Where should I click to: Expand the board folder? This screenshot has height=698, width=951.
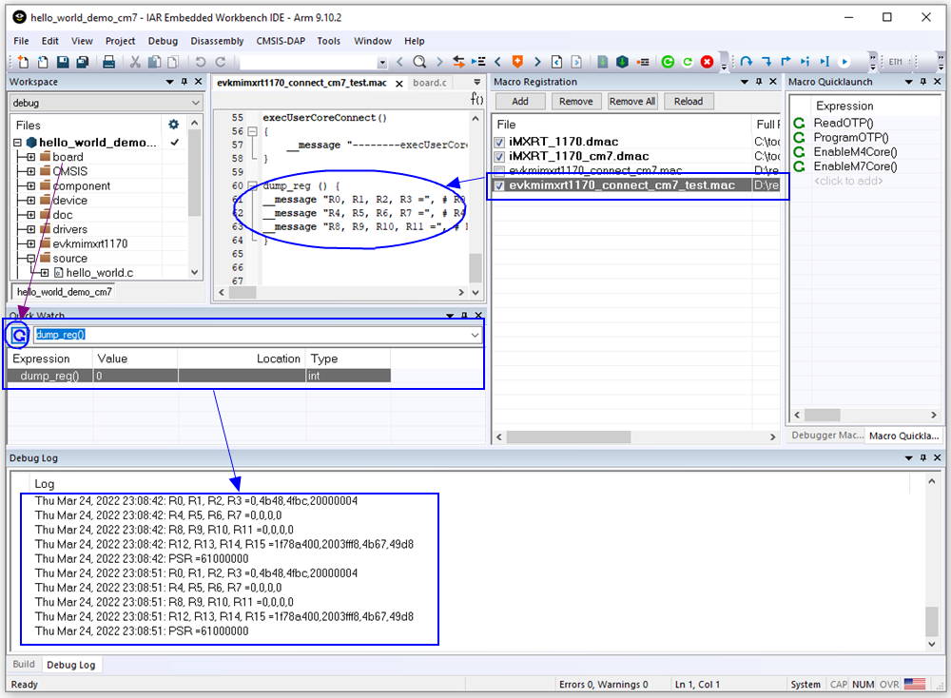tap(31, 157)
